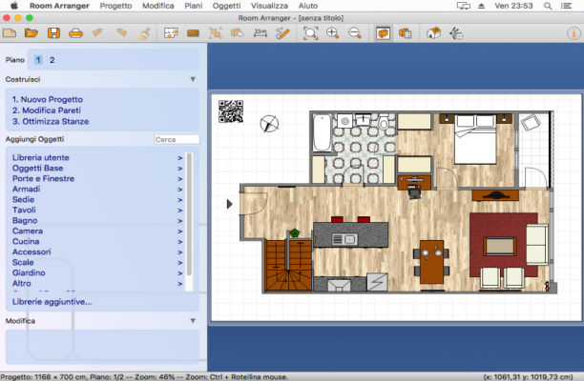Click the object list vertical scrollbar

[x=189, y=214]
